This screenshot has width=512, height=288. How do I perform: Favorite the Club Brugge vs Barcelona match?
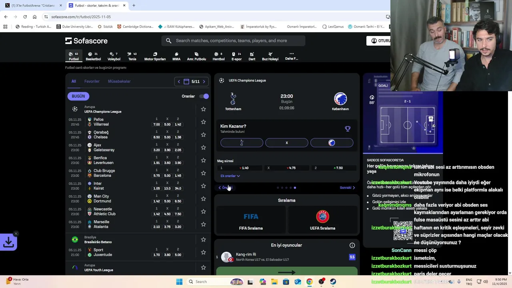coord(203,173)
